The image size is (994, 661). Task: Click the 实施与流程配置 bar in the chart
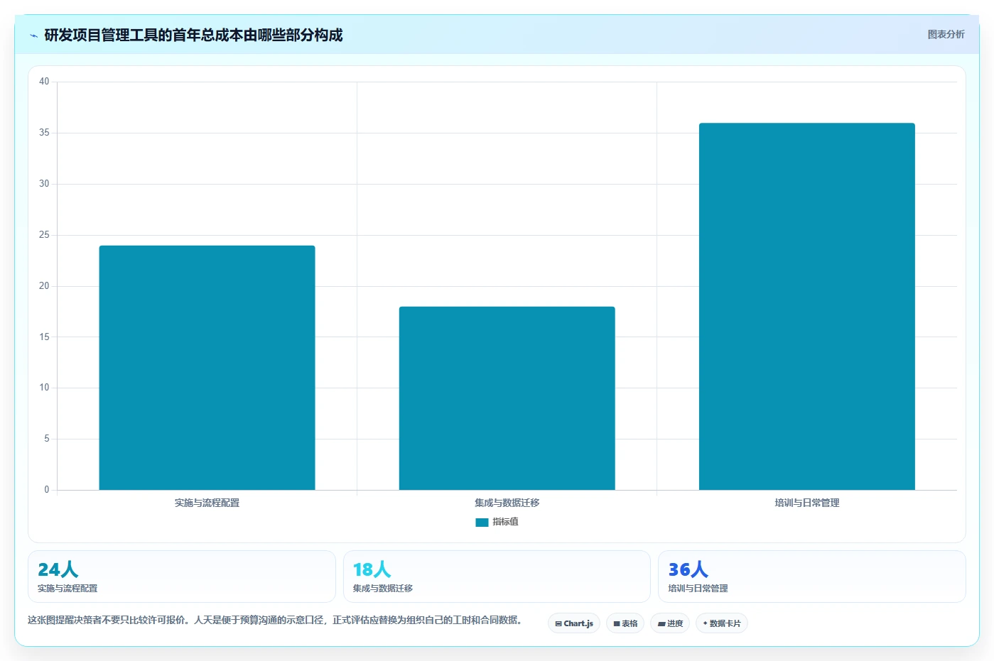(207, 368)
